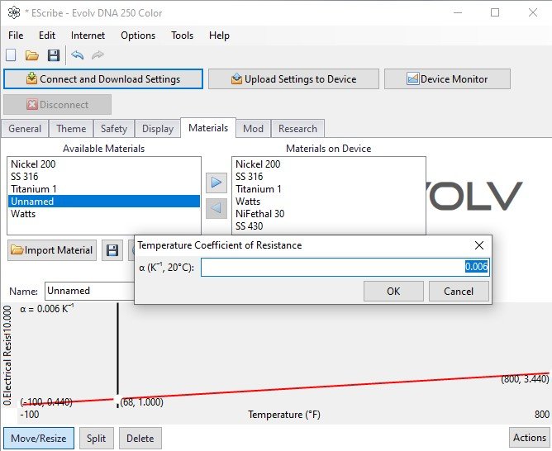Cancel the coefficient dialog
The height and width of the screenshot is (451, 552).
(459, 292)
